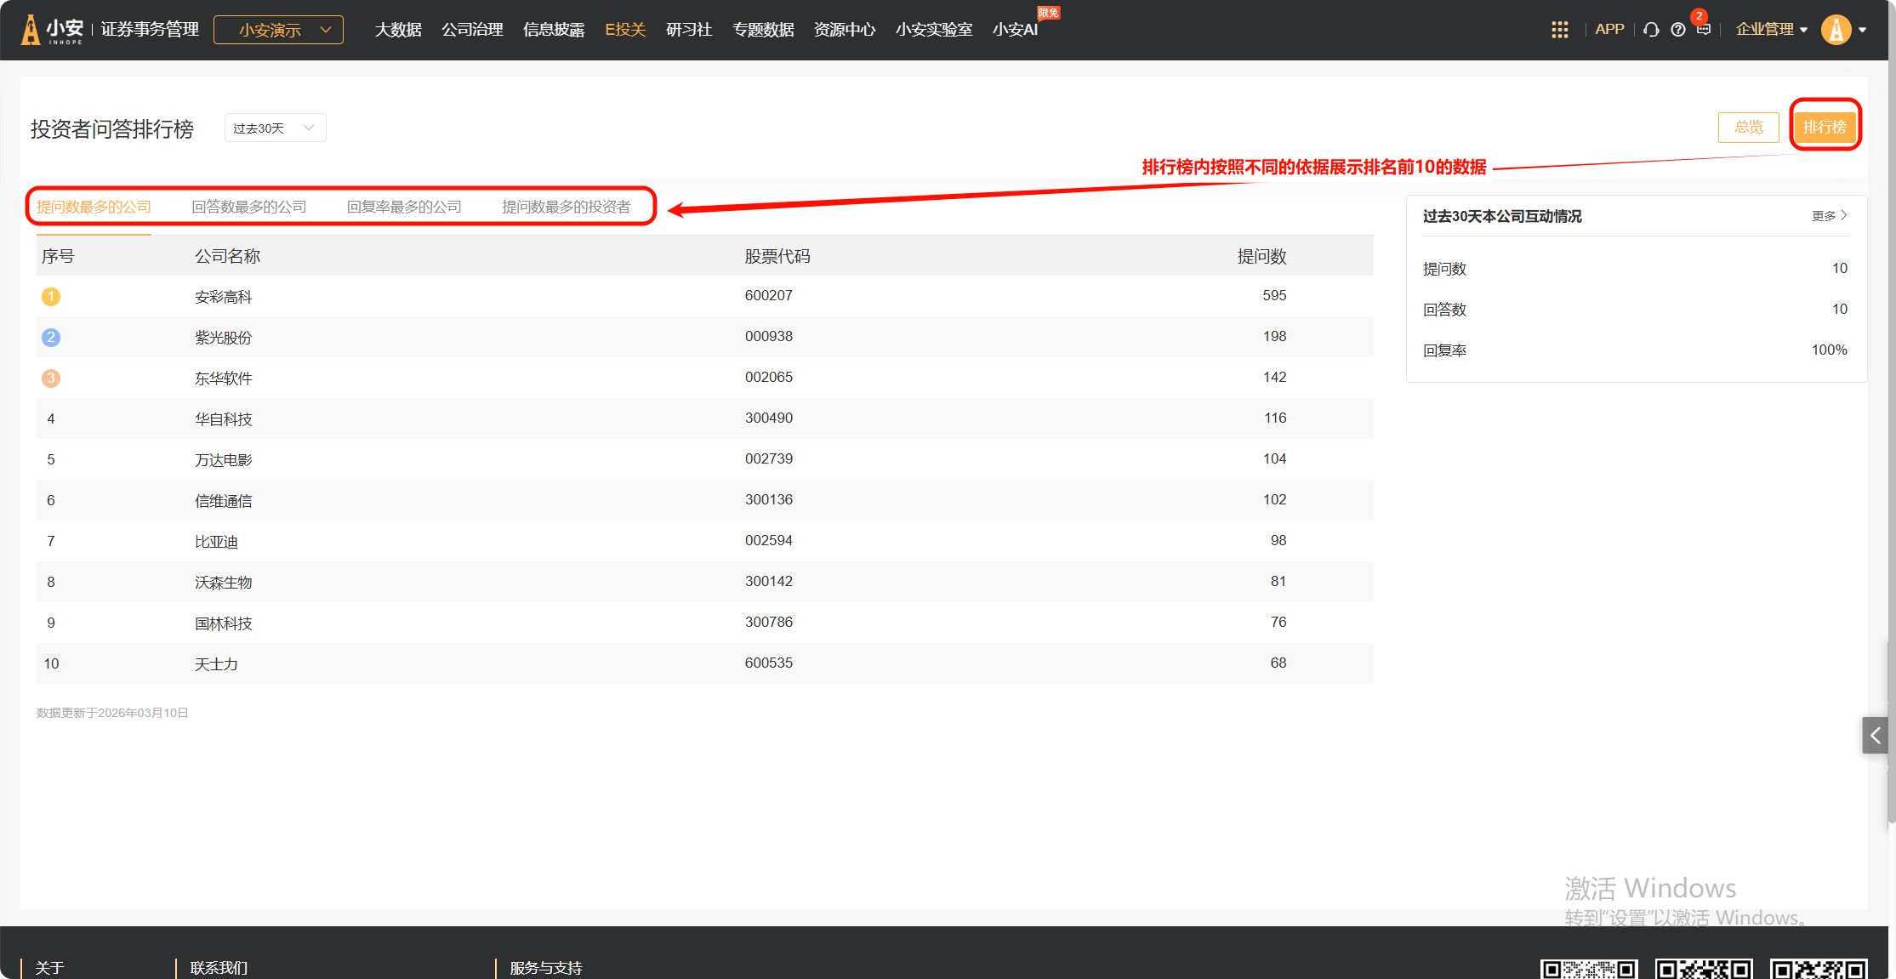This screenshot has width=1896, height=979.
Task: Click the rank 1 gold medal badge
Action: click(51, 296)
